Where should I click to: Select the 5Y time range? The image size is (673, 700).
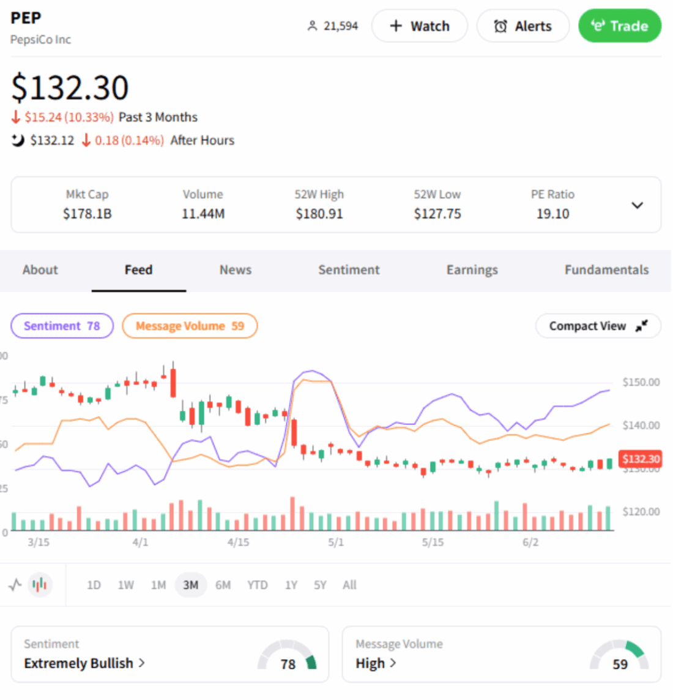point(320,585)
